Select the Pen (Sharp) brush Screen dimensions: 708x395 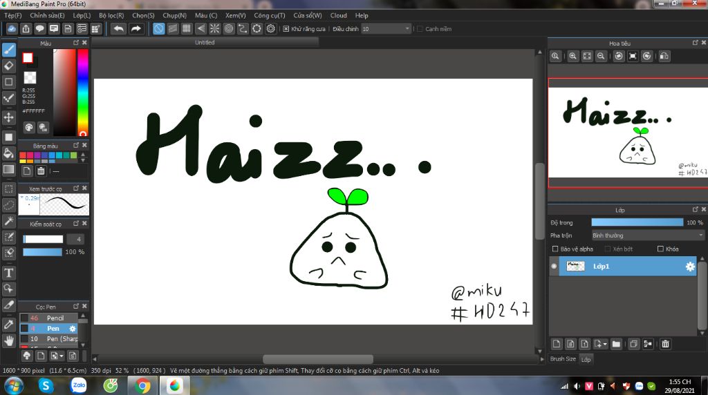click(49, 338)
